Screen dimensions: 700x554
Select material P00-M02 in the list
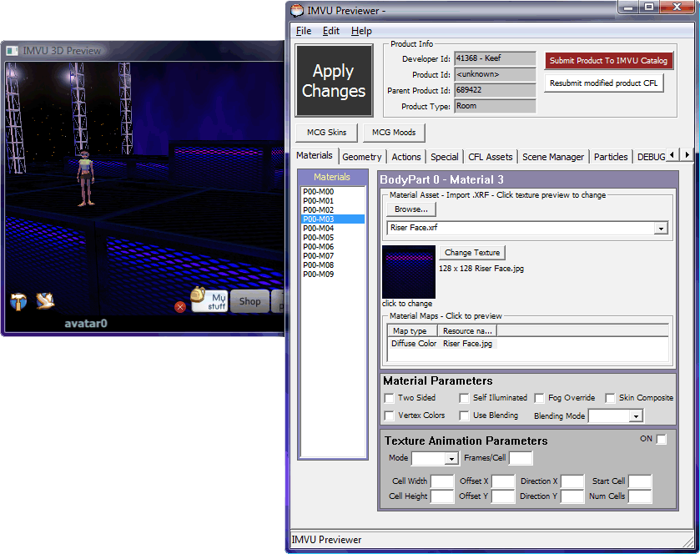(x=333, y=209)
